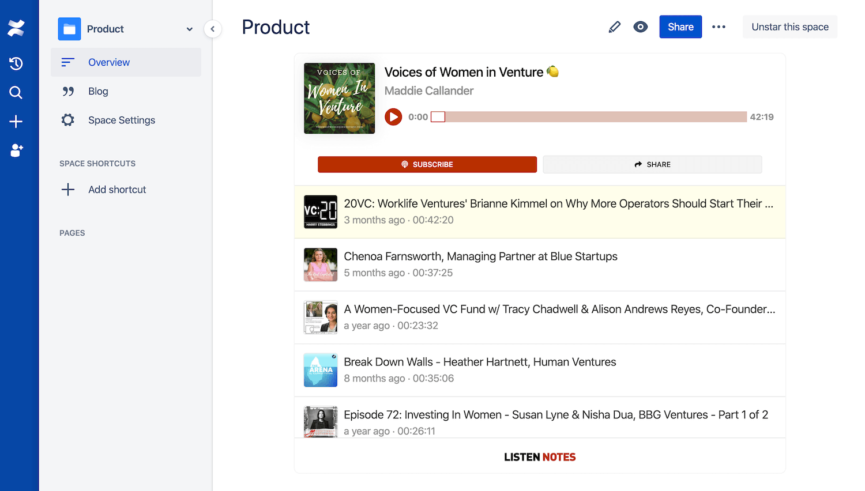Click the 20VC episode thumbnail

321,212
